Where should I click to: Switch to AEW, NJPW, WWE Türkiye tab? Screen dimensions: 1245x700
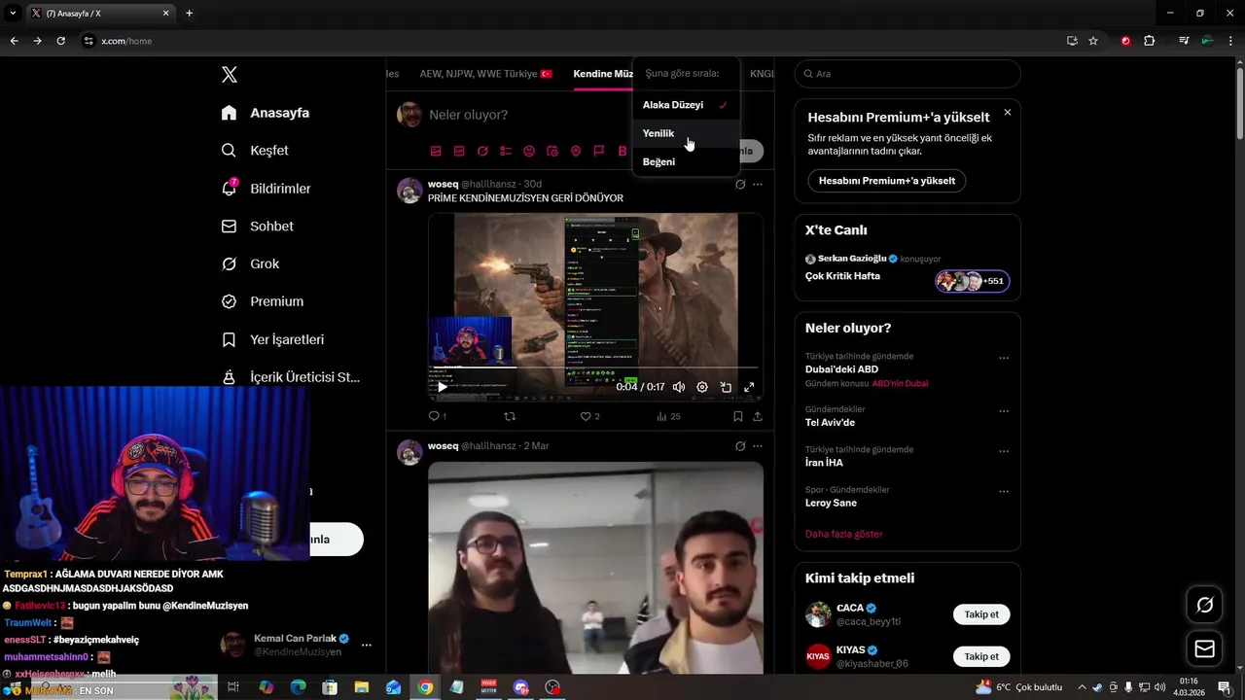coord(485,74)
